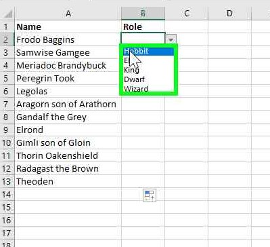Select column D header

click(x=229, y=14)
